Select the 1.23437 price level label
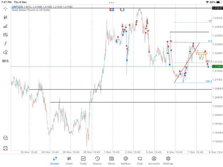This screenshot has height=167, width=223. [217, 8]
